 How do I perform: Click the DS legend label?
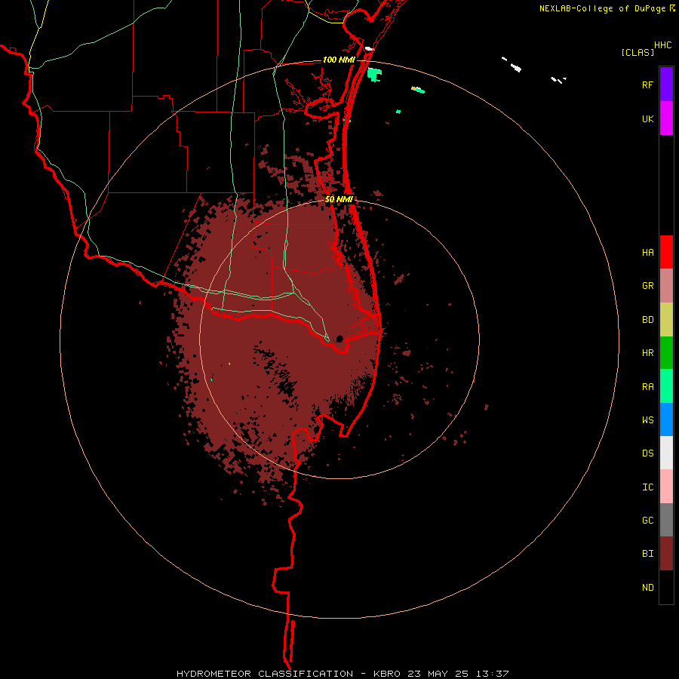pos(647,453)
